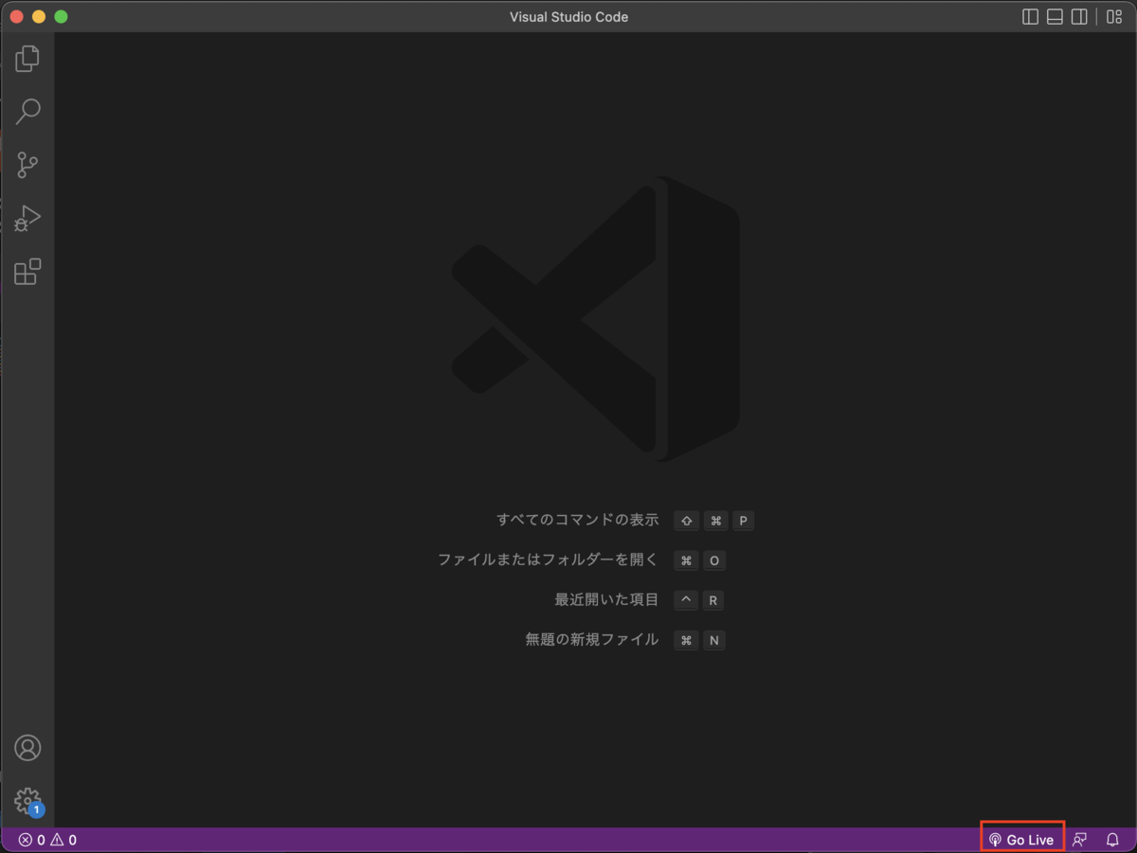
Task: Click the R key hint for recent items
Action: (x=713, y=600)
